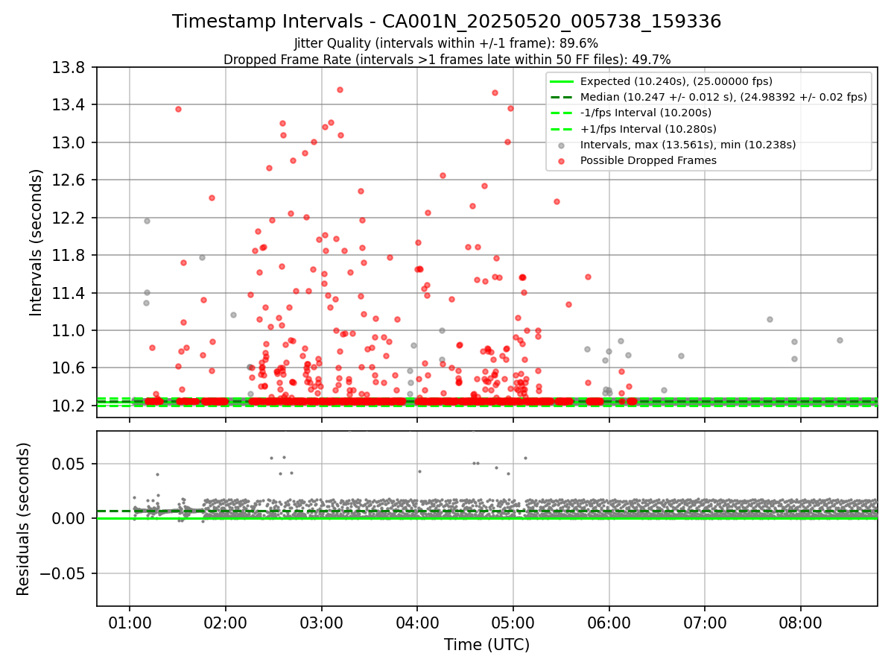Click the 'Residuals (seconds)' y-axis label

[24, 519]
